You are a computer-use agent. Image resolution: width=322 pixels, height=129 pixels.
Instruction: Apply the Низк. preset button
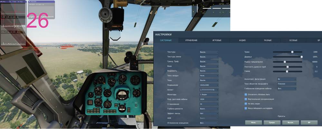(253, 123)
